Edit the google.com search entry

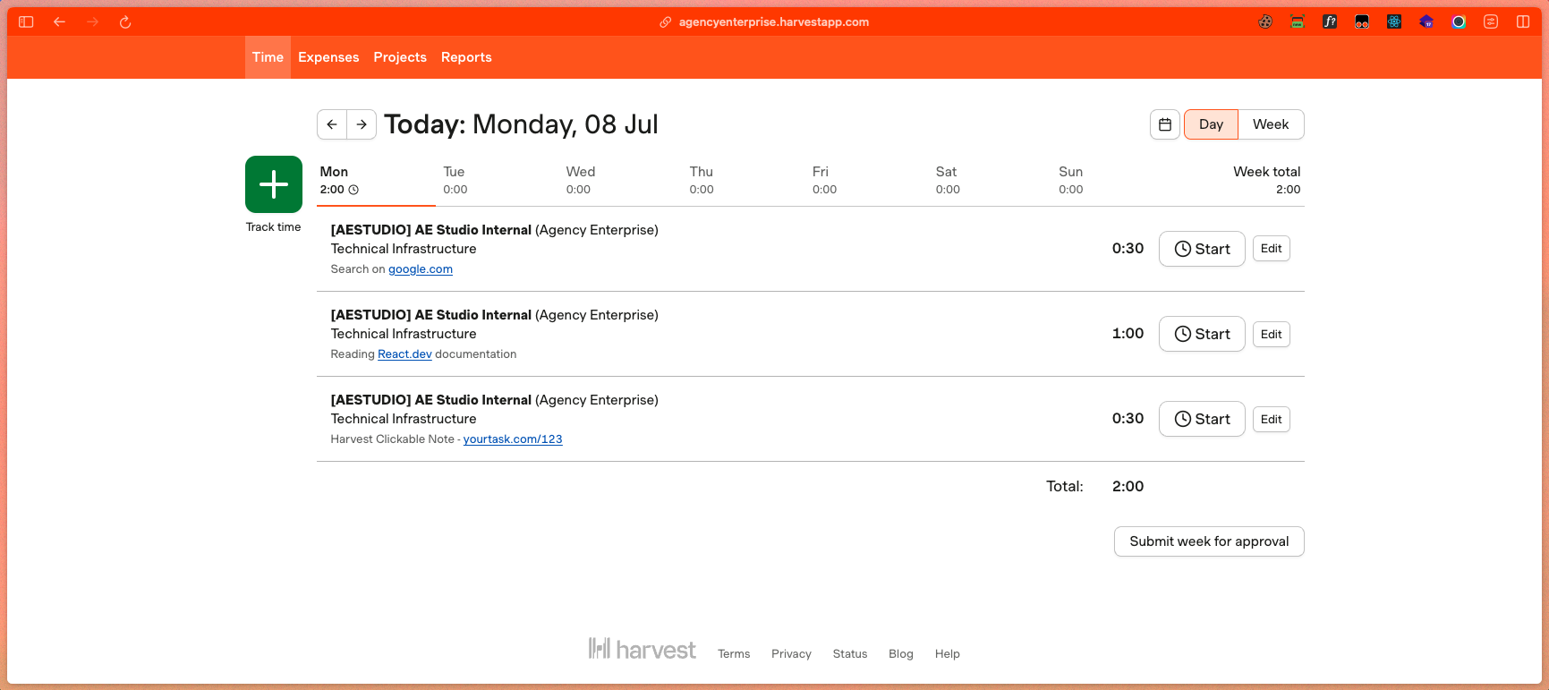pos(1272,249)
